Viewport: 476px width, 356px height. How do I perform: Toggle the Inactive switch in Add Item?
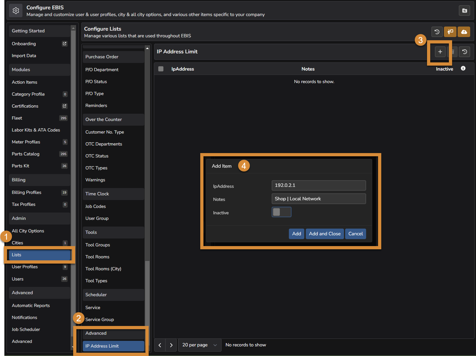pyautogui.click(x=281, y=212)
